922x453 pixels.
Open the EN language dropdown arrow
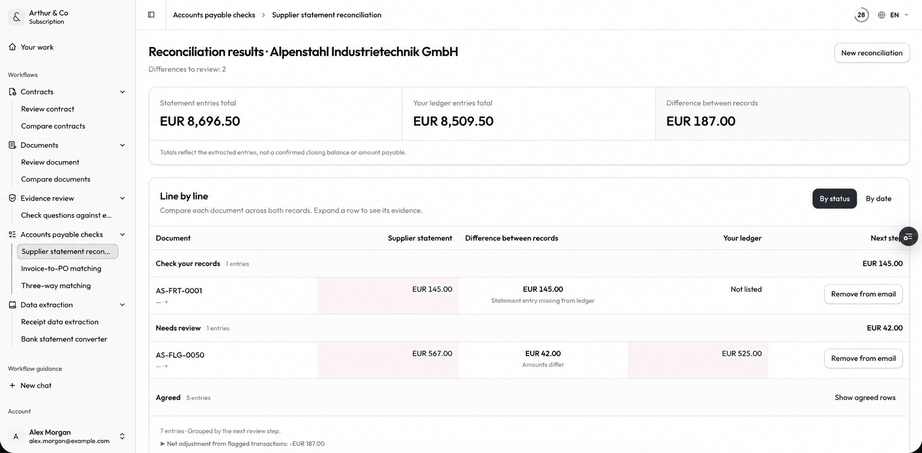907,15
